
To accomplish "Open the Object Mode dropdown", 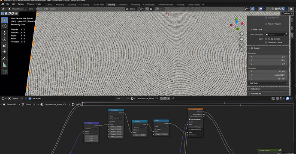I will point(17,9).
